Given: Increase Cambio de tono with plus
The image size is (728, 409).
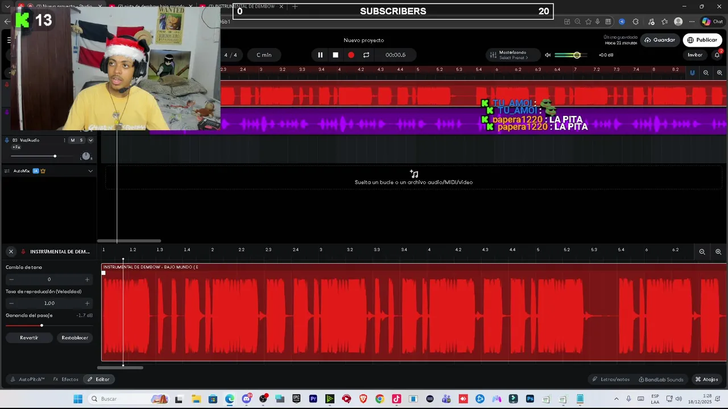Looking at the screenshot, I should [87, 279].
